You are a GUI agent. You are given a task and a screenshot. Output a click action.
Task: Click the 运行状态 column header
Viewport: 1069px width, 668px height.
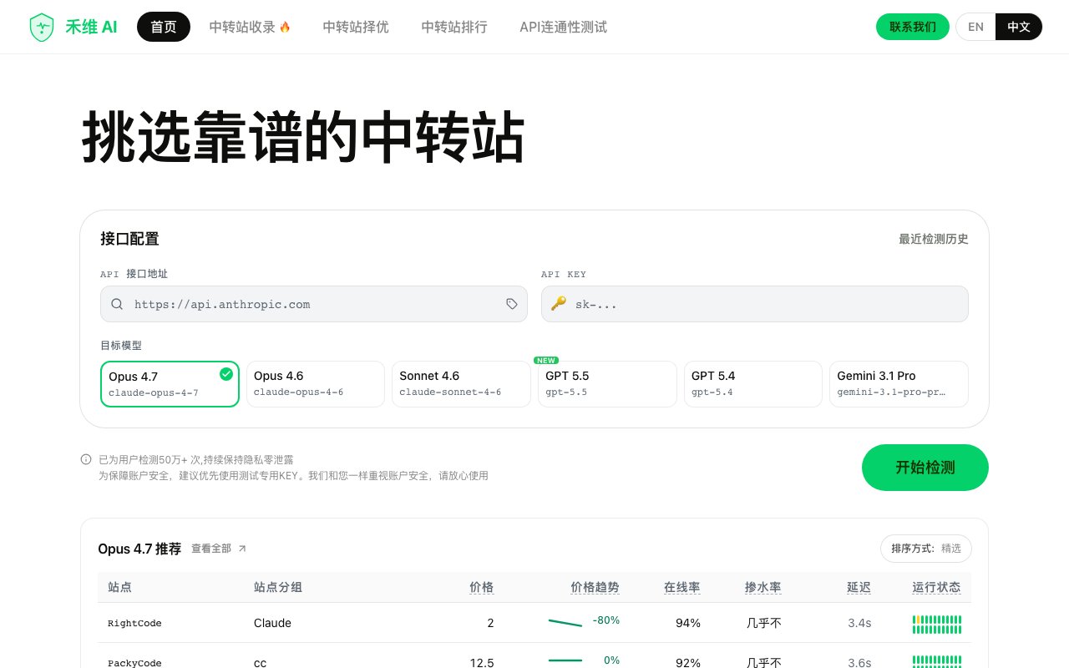pyautogui.click(x=936, y=587)
